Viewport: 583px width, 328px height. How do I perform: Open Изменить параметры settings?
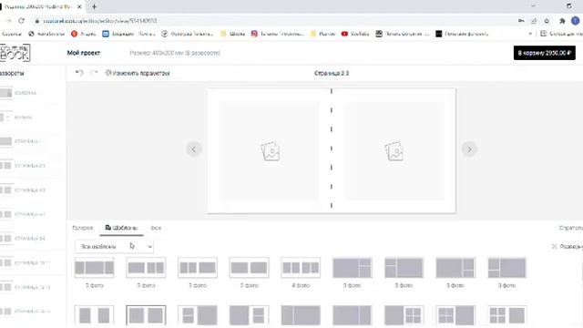tap(138, 73)
